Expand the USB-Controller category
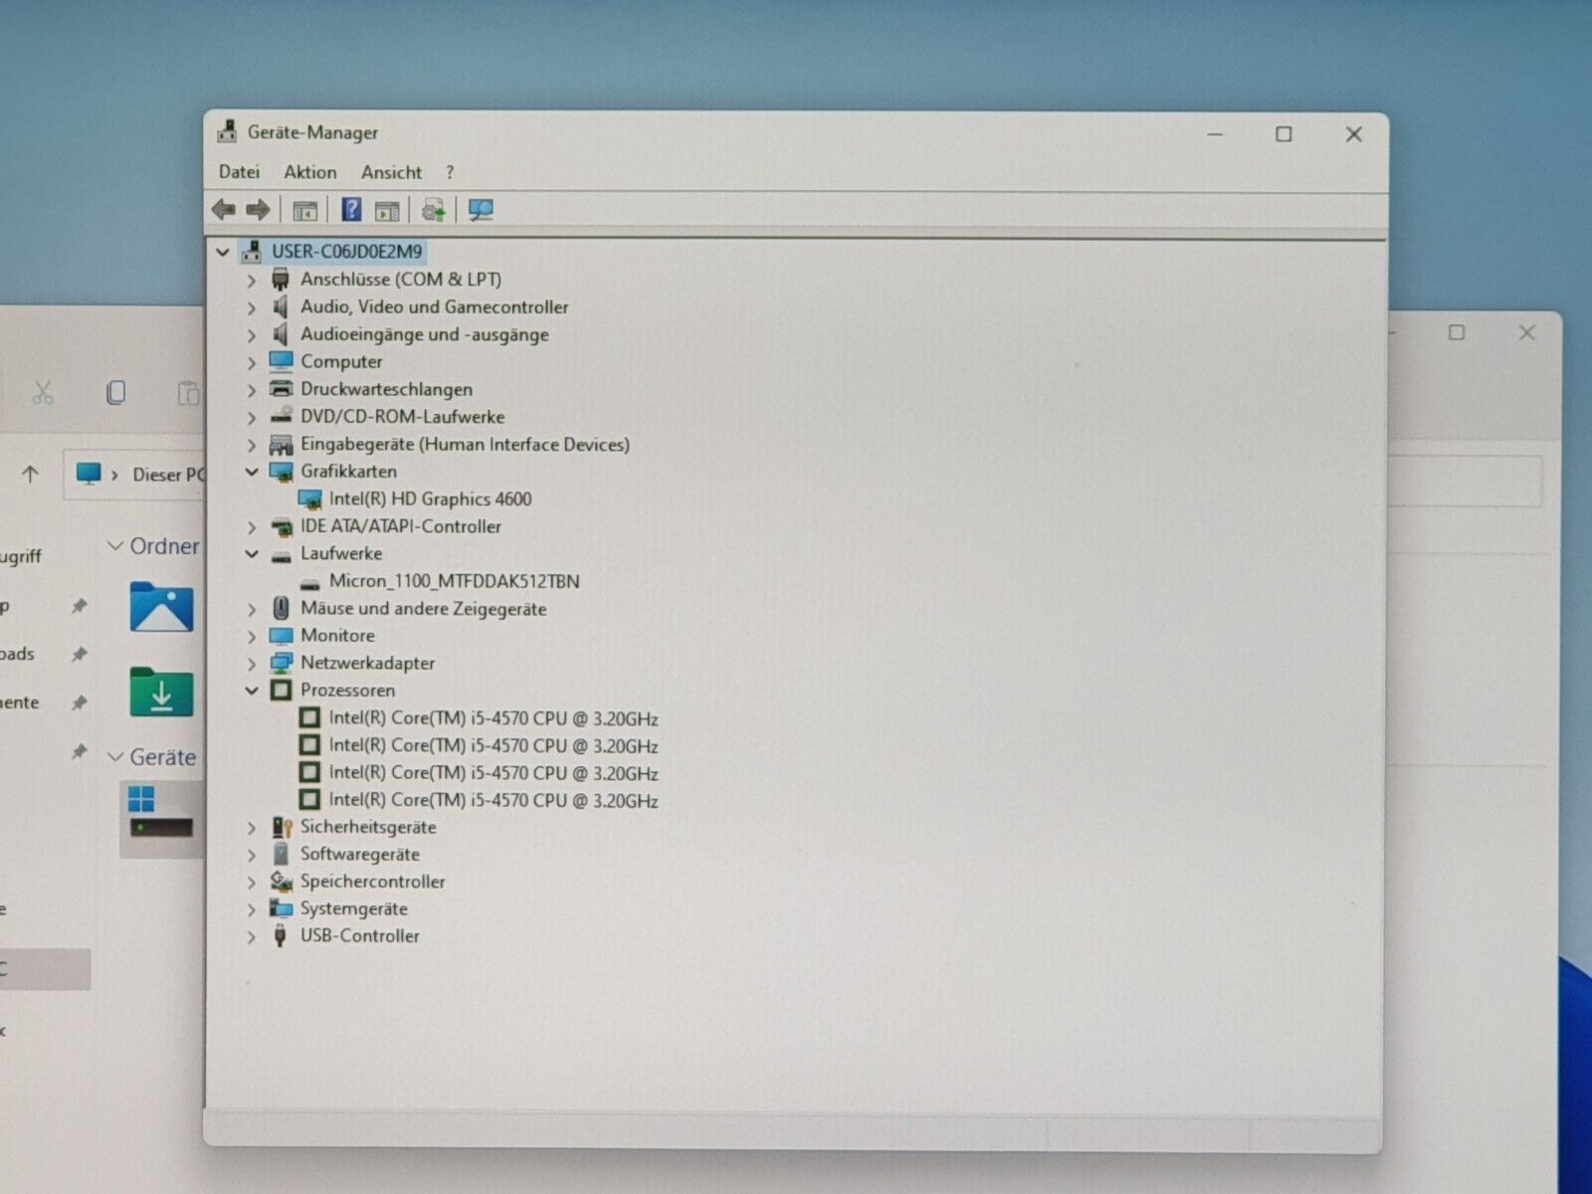This screenshot has width=1592, height=1194. tap(252, 936)
